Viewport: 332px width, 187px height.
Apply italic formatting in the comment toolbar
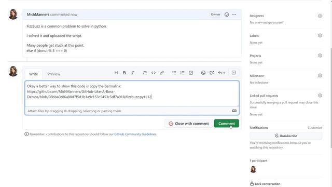(133, 73)
